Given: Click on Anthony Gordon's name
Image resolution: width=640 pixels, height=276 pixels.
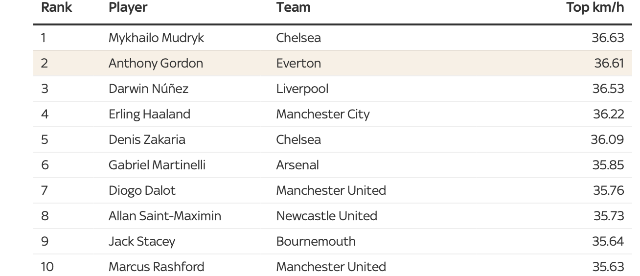Looking at the screenshot, I should tap(156, 63).
